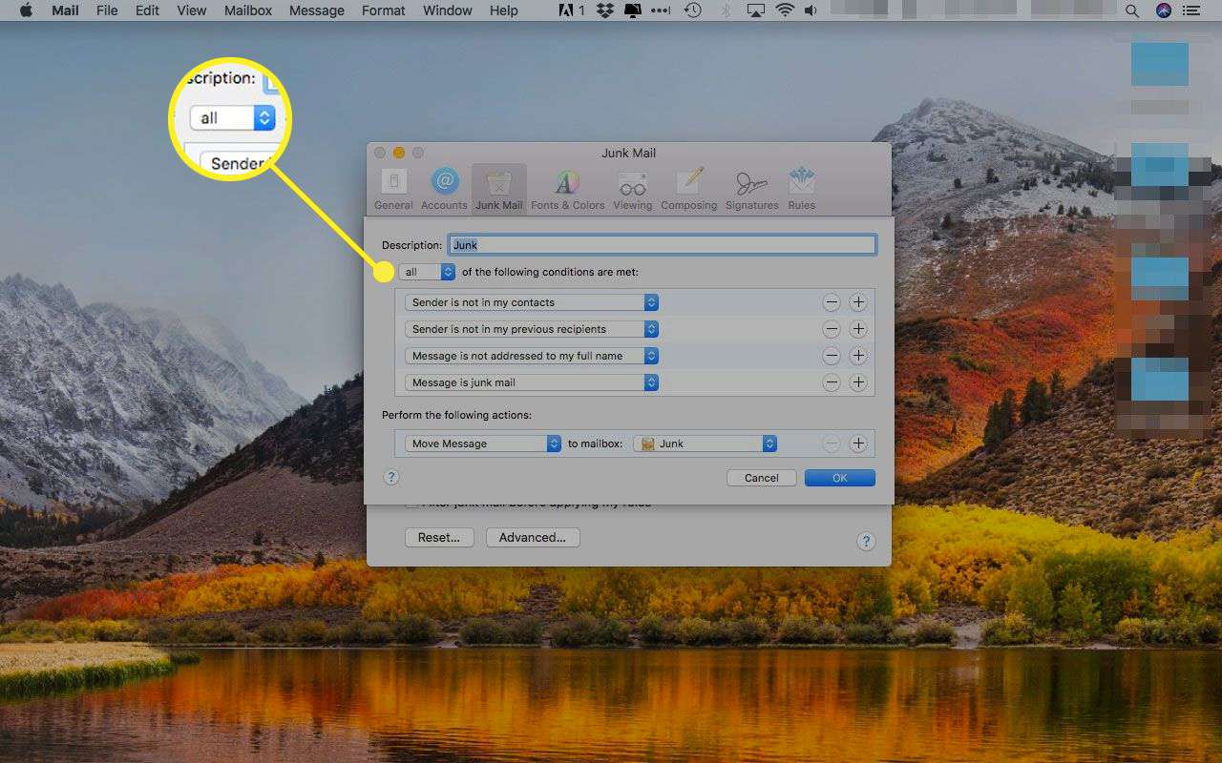
Task: Open the Signatures preferences icon
Action: (751, 188)
